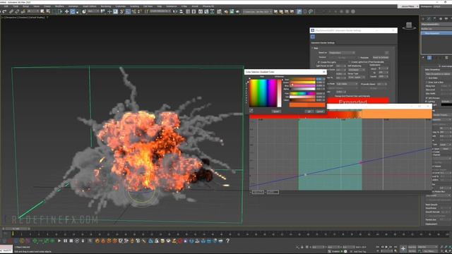Viewport: 452px width, 254px height.
Task: Activate the Select and Move tool
Action: coord(66,11)
